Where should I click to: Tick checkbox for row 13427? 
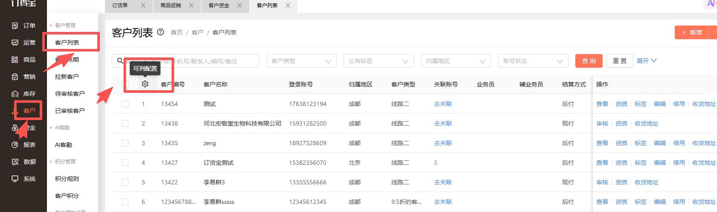pyautogui.click(x=125, y=163)
